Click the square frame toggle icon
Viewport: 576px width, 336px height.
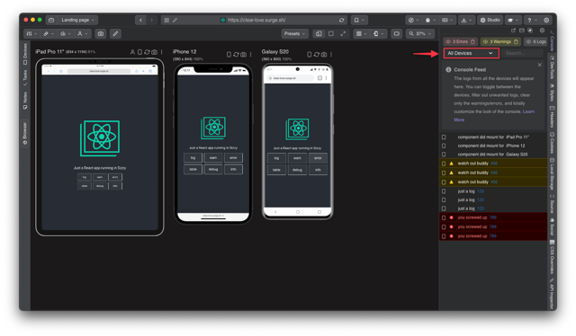[331, 34]
